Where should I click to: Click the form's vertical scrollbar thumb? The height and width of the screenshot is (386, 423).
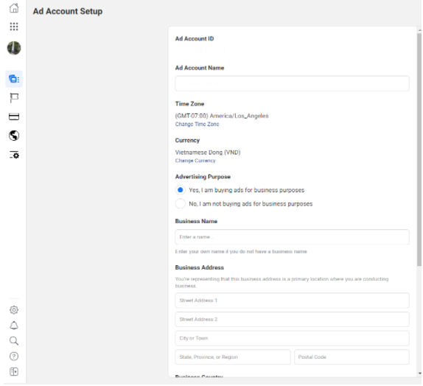[419, 150]
